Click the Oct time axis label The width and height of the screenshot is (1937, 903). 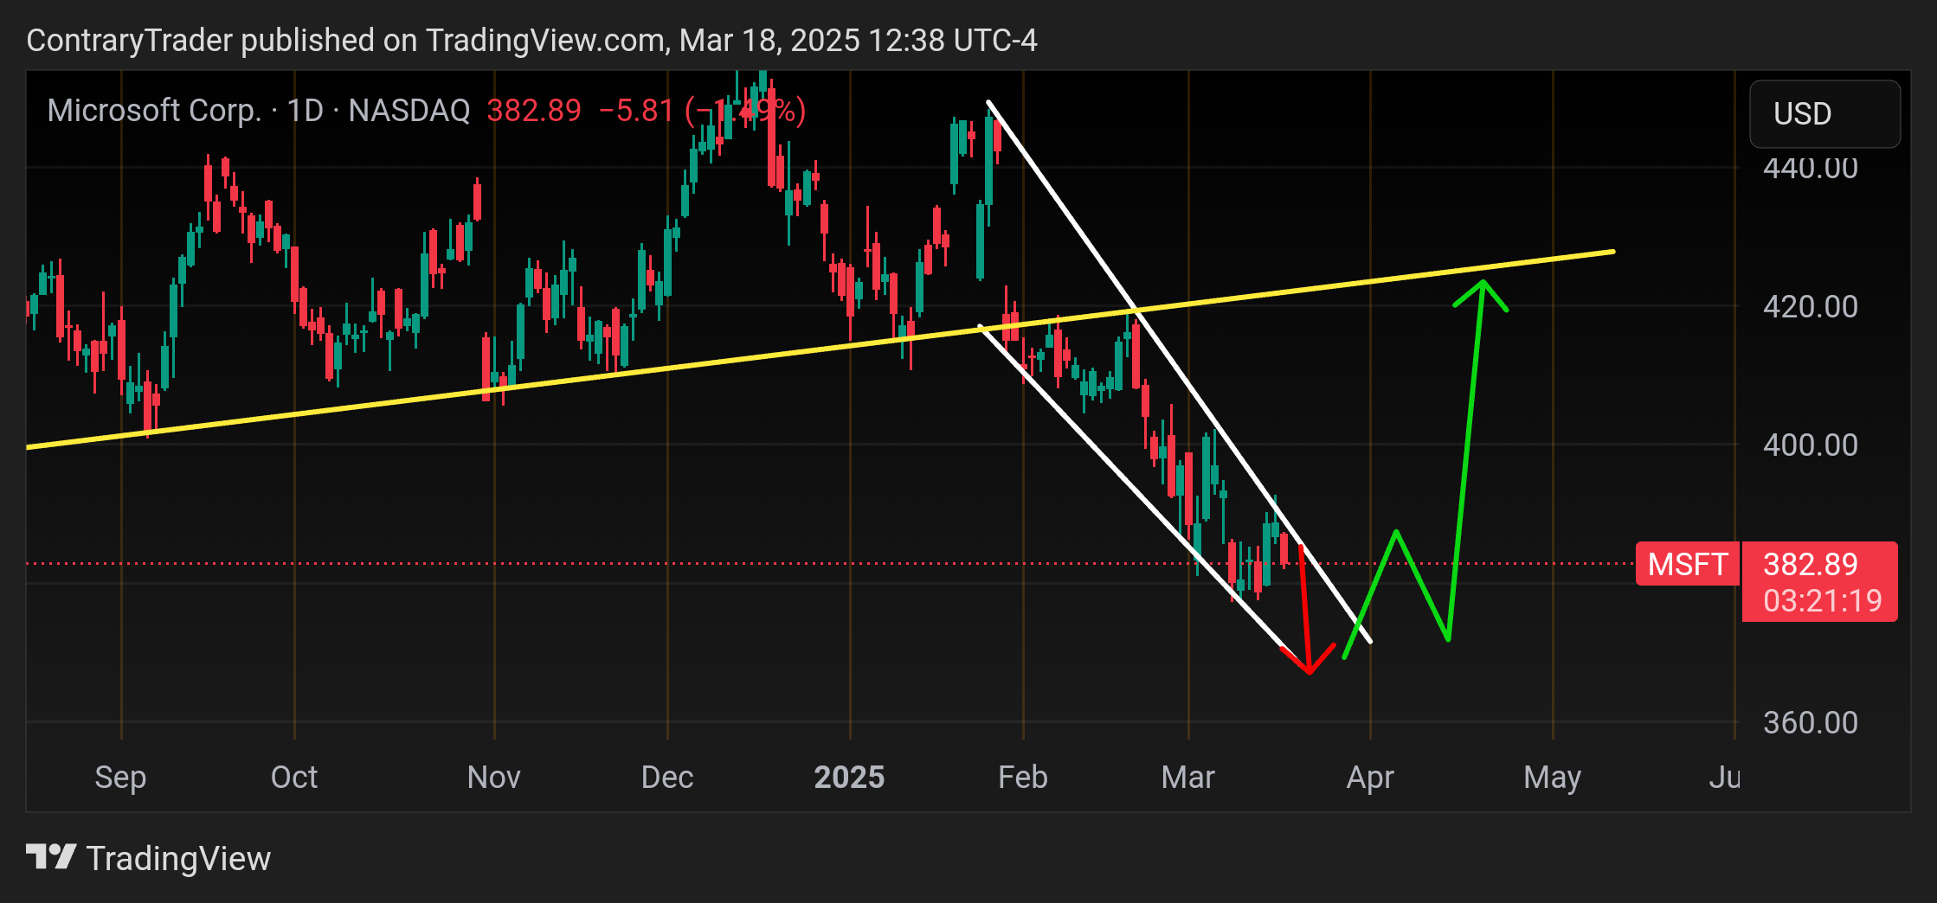pyautogui.click(x=294, y=777)
